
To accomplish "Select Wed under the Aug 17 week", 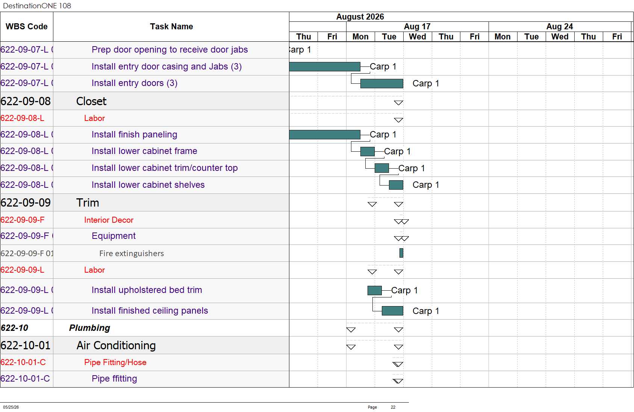I will pyautogui.click(x=418, y=37).
